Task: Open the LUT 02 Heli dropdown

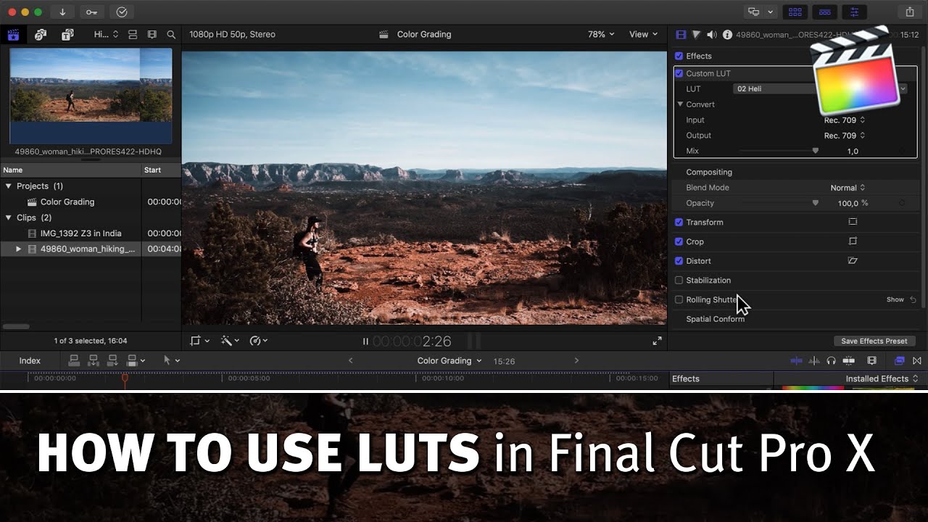Action: tap(819, 88)
